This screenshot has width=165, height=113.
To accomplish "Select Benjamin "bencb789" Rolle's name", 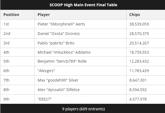I will 62,62.
